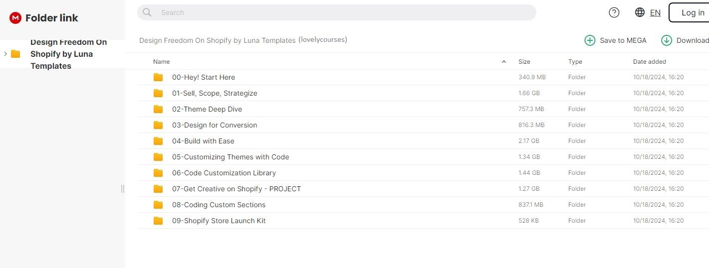Click the search magnifier icon
This screenshot has width=709, height=268.
[x=147, y=12]
